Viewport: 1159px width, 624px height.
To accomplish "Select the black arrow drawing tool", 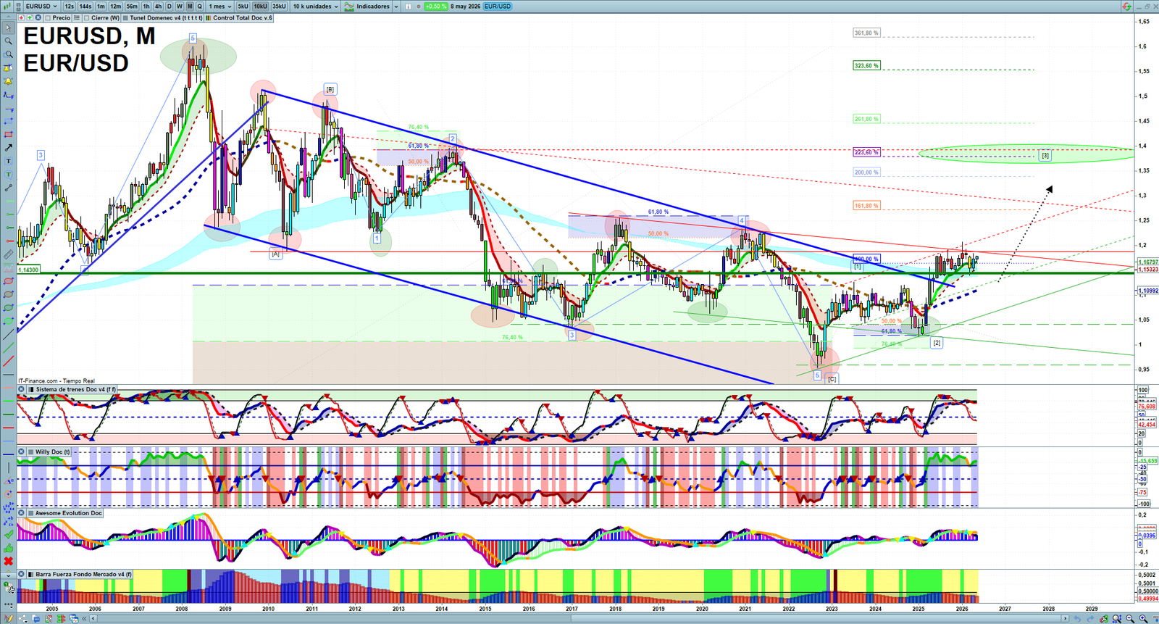I will click(9, 148).
